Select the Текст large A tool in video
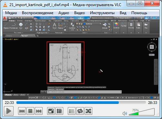 click(55, 26)
